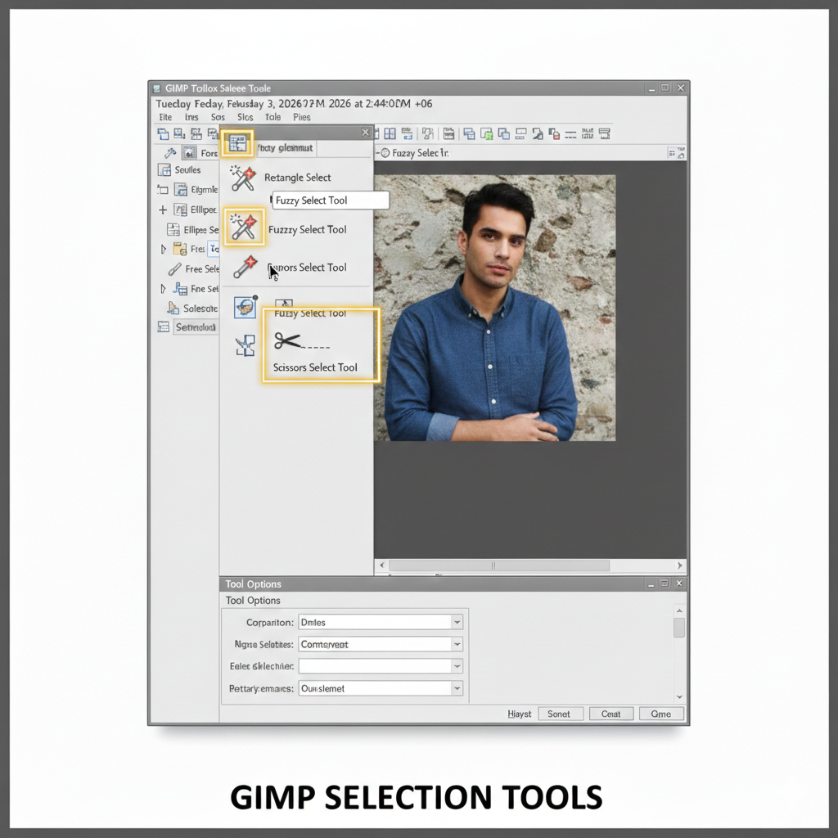Click the dashed-lines icon in the top toolbar

(x=570, y=134)
